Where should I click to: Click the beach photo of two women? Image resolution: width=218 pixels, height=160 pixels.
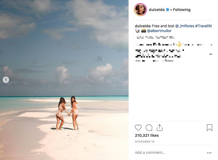click(67, 112)
